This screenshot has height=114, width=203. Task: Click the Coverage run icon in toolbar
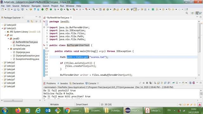pos(68,9)
